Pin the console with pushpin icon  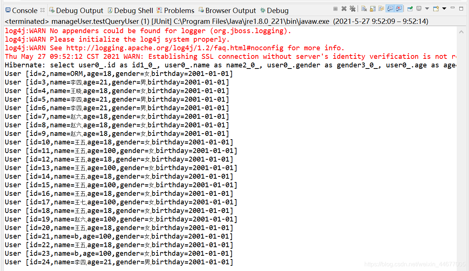pos(410,9)
